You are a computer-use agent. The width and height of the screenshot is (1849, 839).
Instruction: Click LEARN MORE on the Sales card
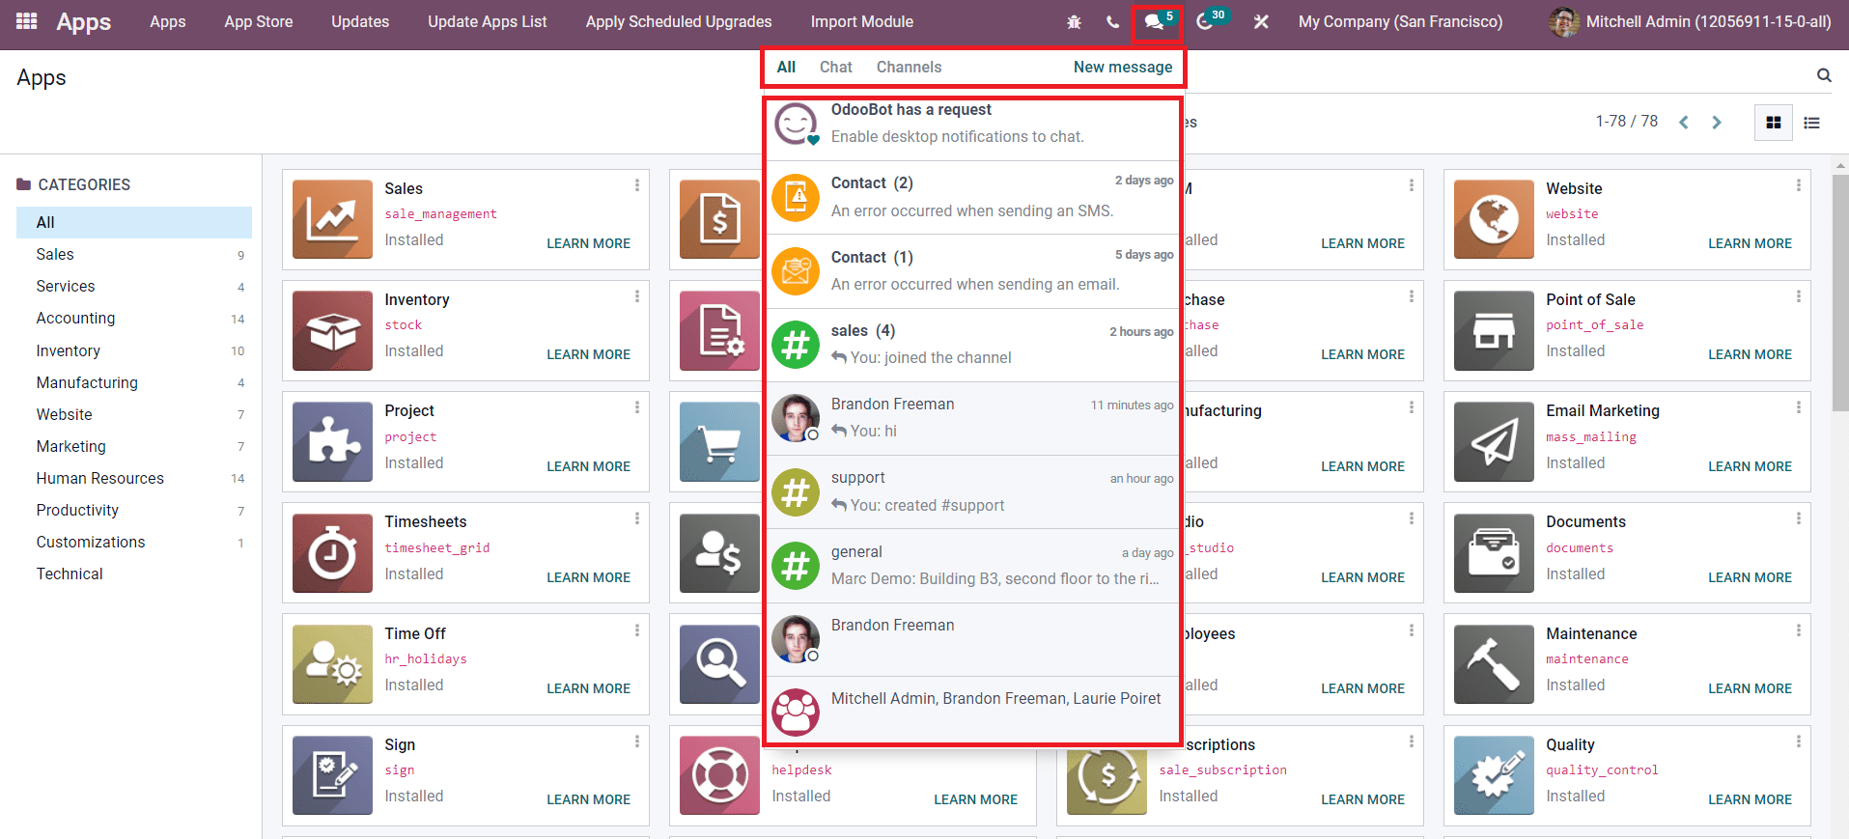click(x=589, y=243)
